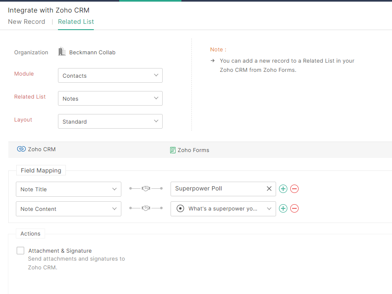Image resolution: width=392 pixels, height=294 pixels.
Task: Clear the Superpower Poll value with X
Action: pos(269,189)
